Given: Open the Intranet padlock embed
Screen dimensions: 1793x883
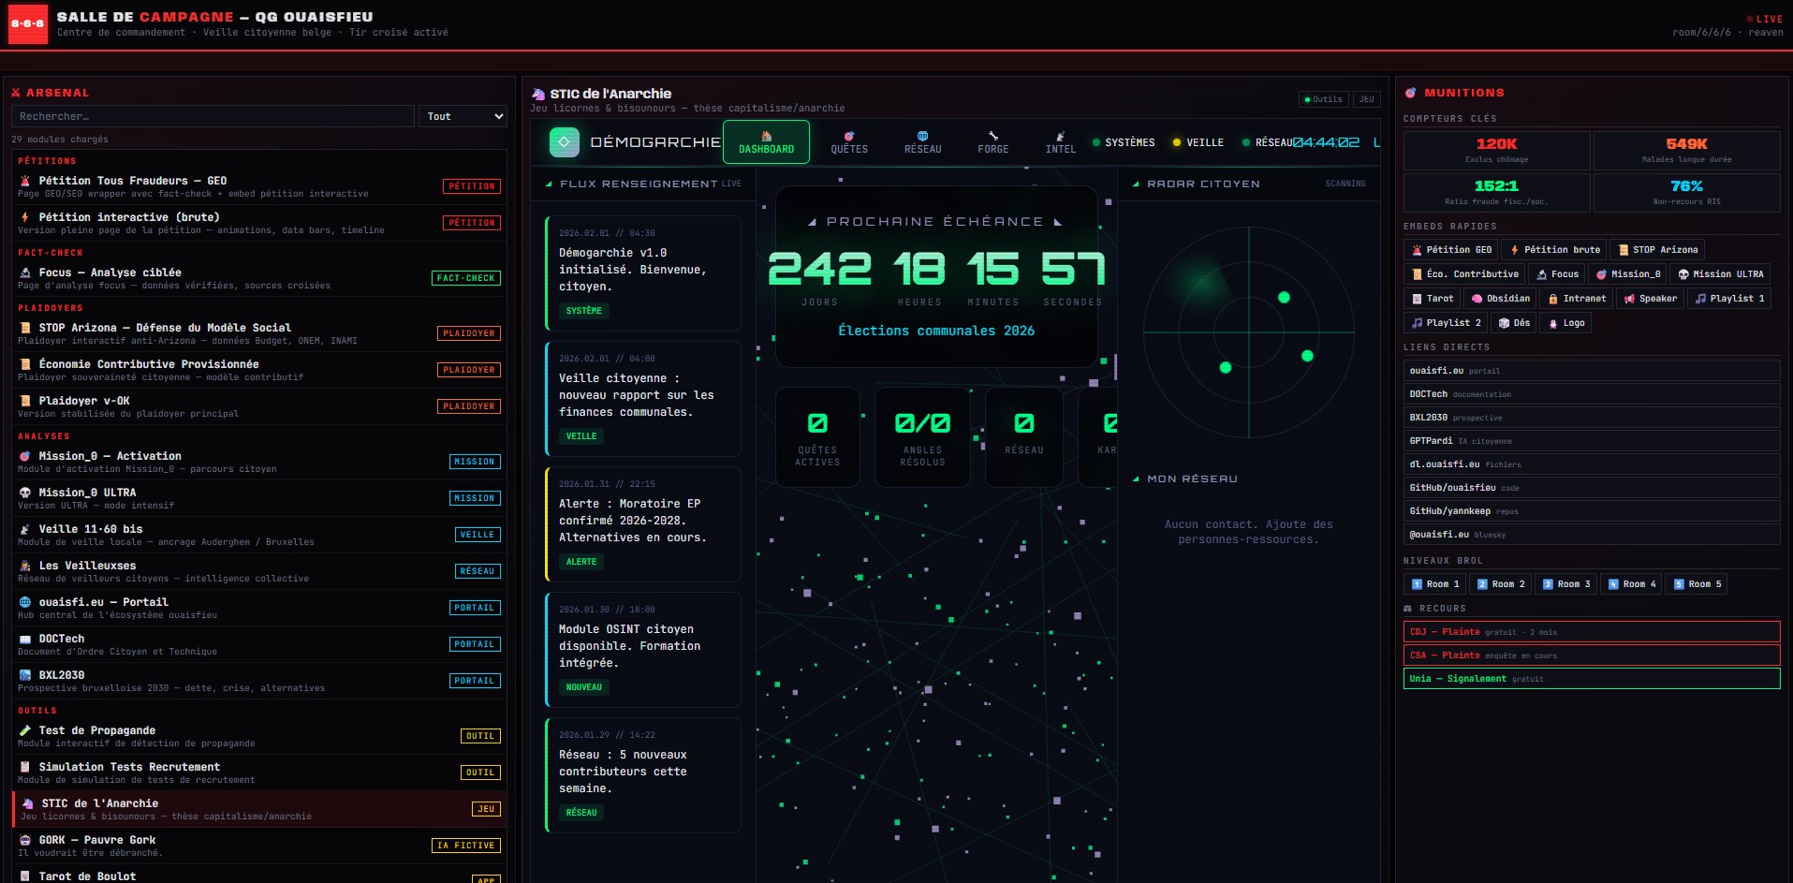Looking at the screenshot, I should click(1577, 299).
